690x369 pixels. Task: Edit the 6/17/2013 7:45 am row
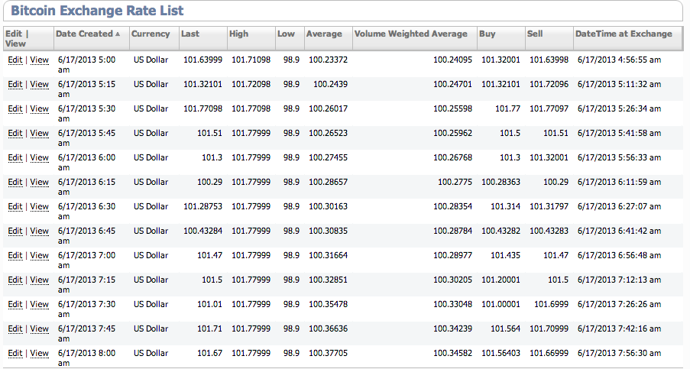point(15,329)
